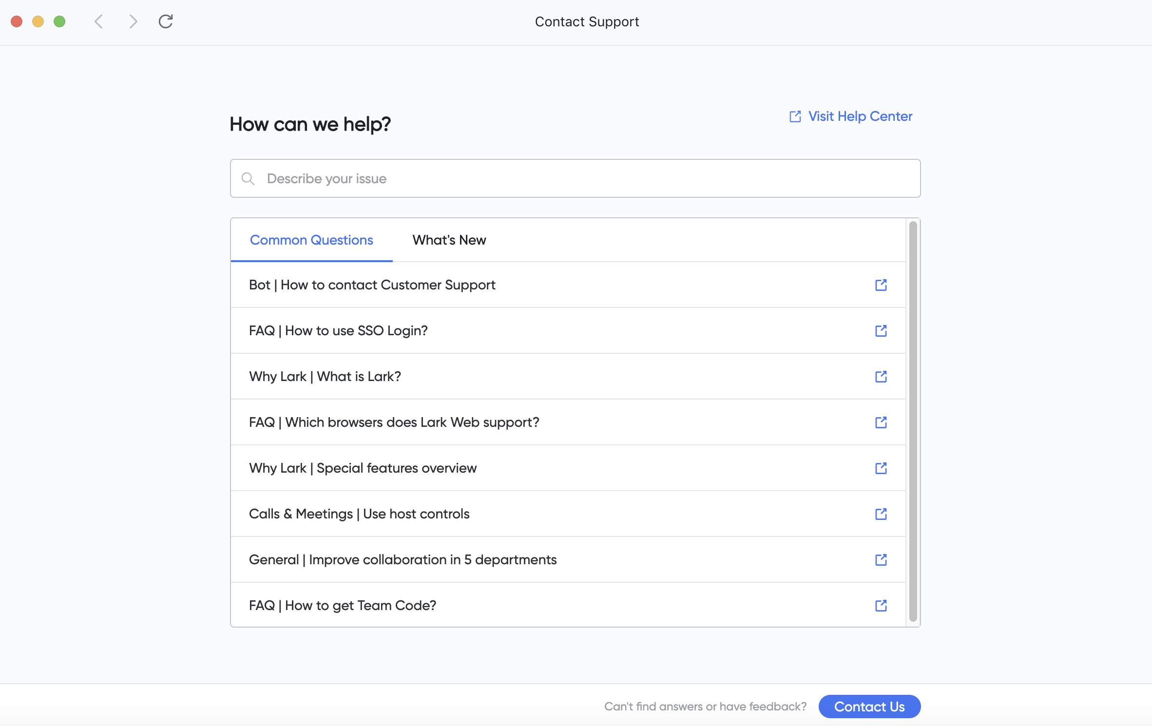Open external link icon for Special features overview

tap(881, 468)
